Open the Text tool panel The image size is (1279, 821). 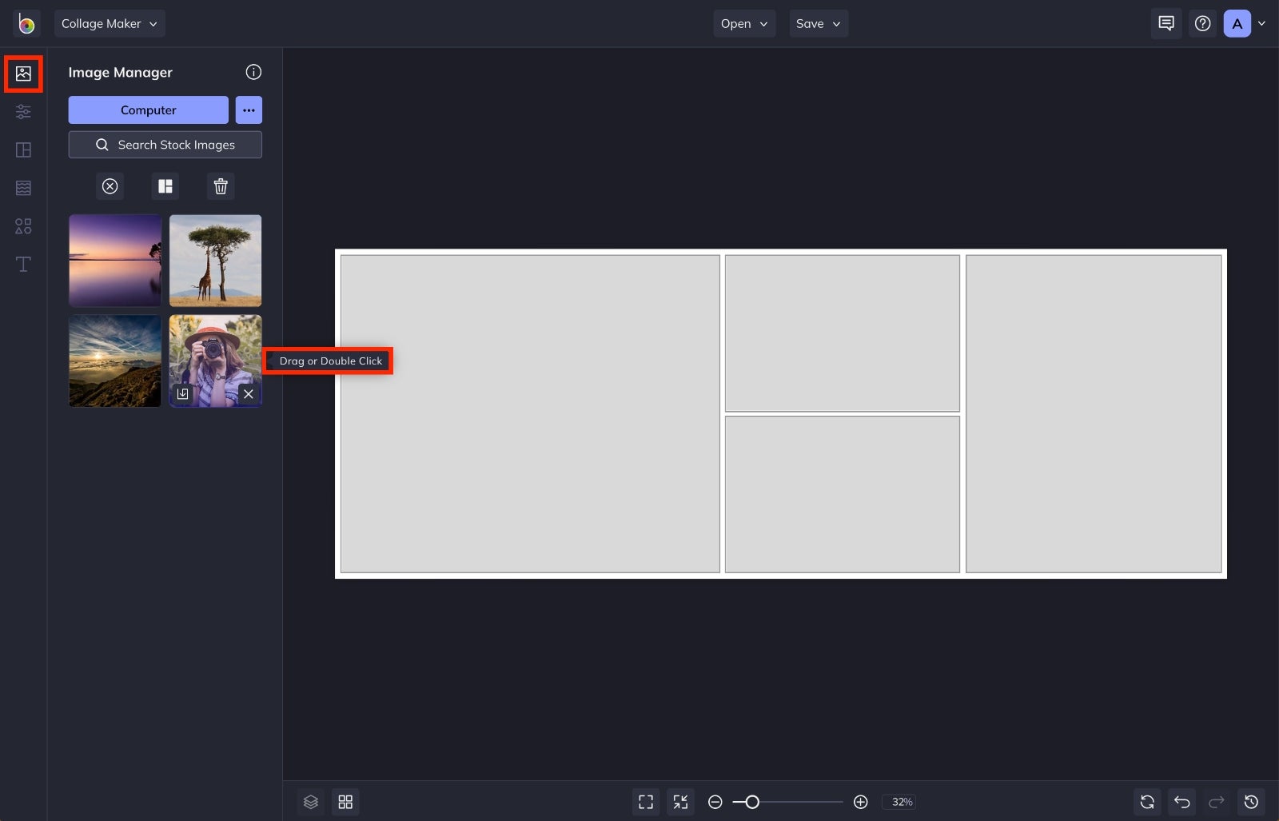coord(23,264)
